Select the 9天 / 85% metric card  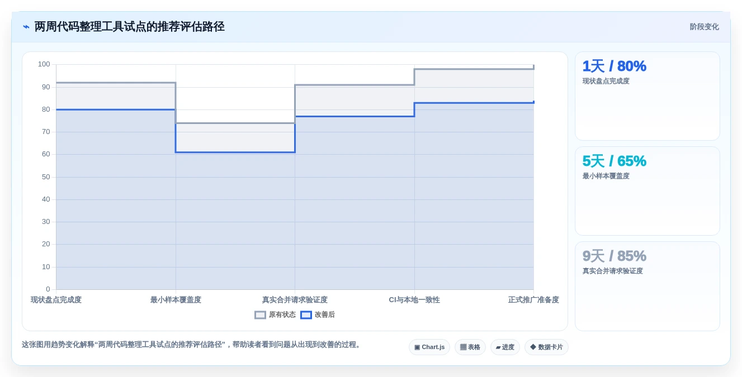click(x=648, y=286)
